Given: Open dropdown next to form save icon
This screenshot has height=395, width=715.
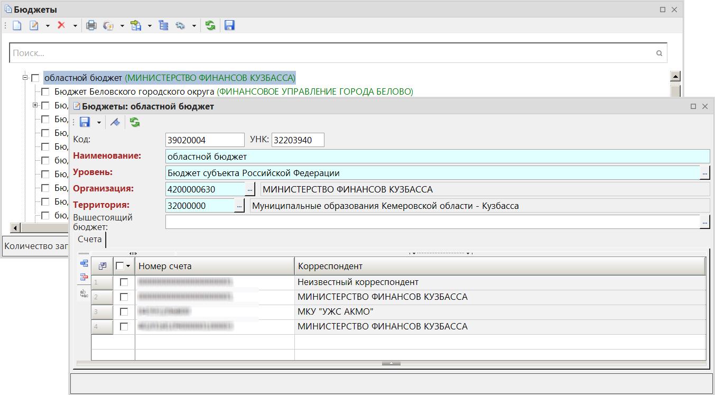Looking at the screenshot, I should [99, 123].
